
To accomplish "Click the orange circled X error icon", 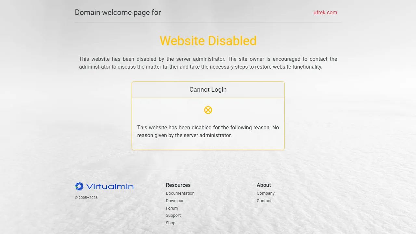I will [208, 110].
